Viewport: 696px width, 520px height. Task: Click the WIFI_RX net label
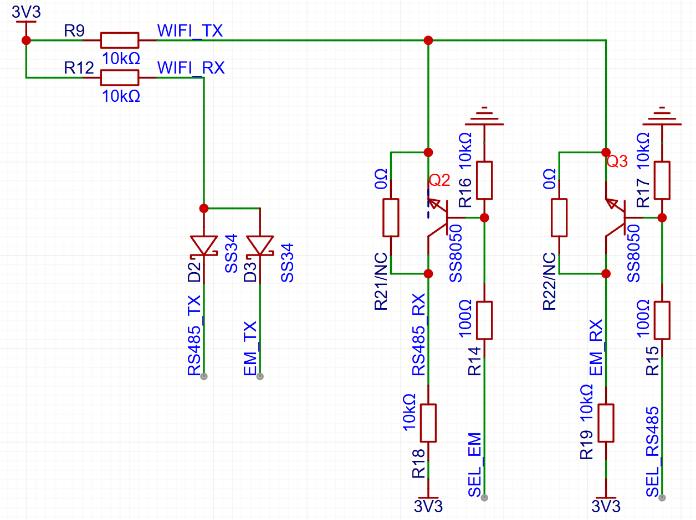[x=191, y=68]
